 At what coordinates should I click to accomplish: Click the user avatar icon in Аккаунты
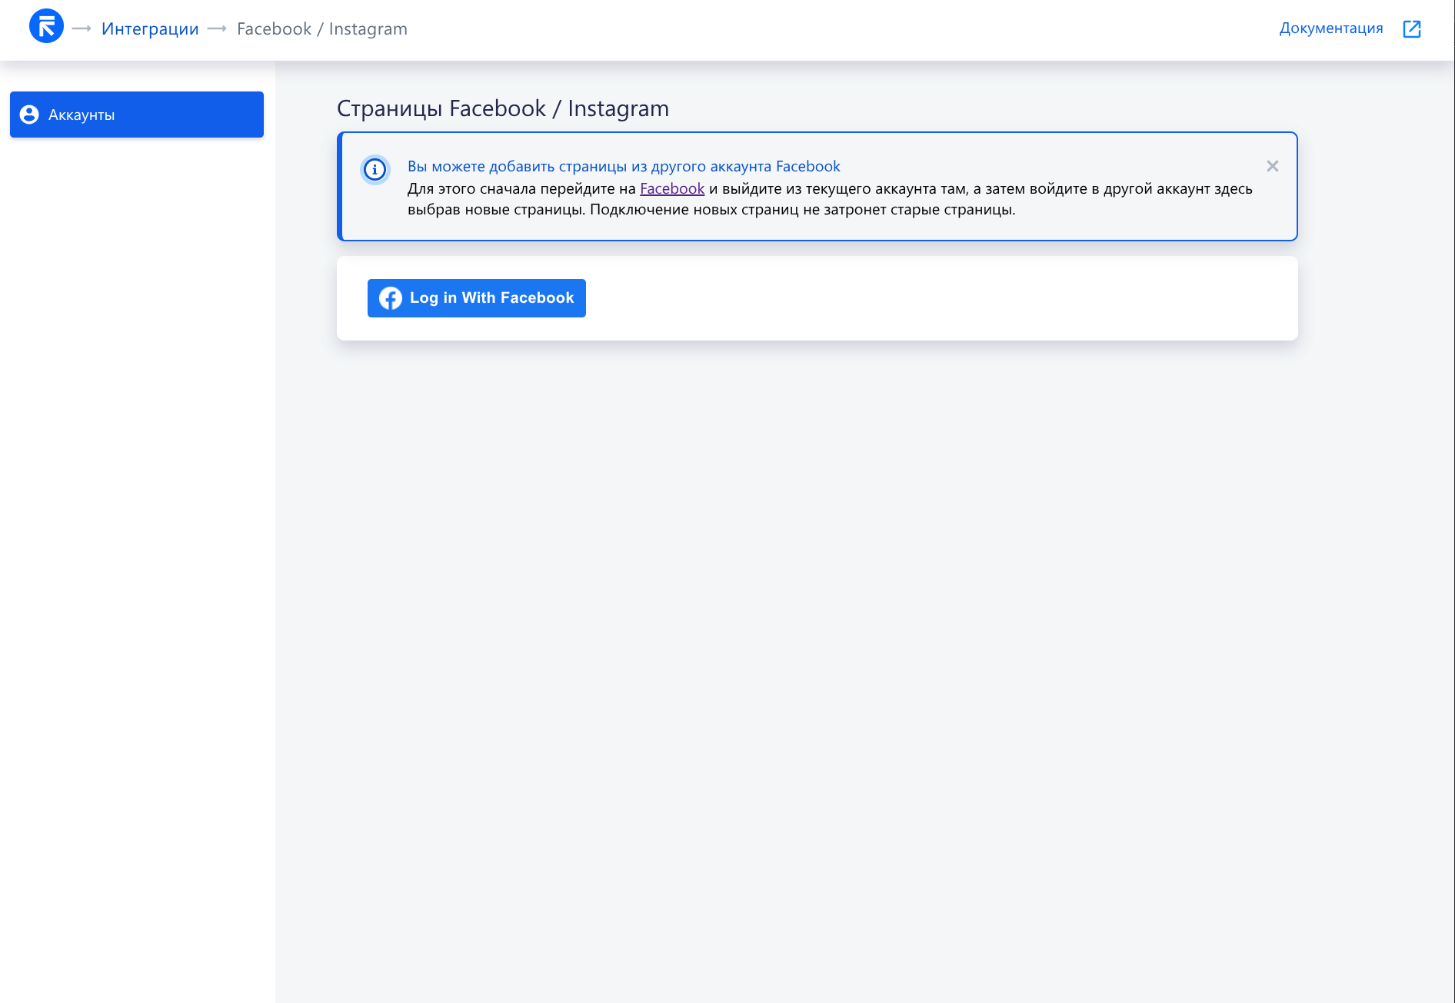[29, 115]
